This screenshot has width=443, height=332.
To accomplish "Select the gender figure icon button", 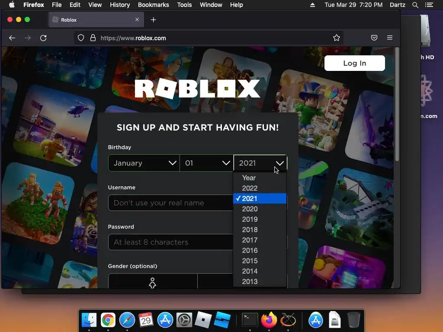I will click(153, 282).
